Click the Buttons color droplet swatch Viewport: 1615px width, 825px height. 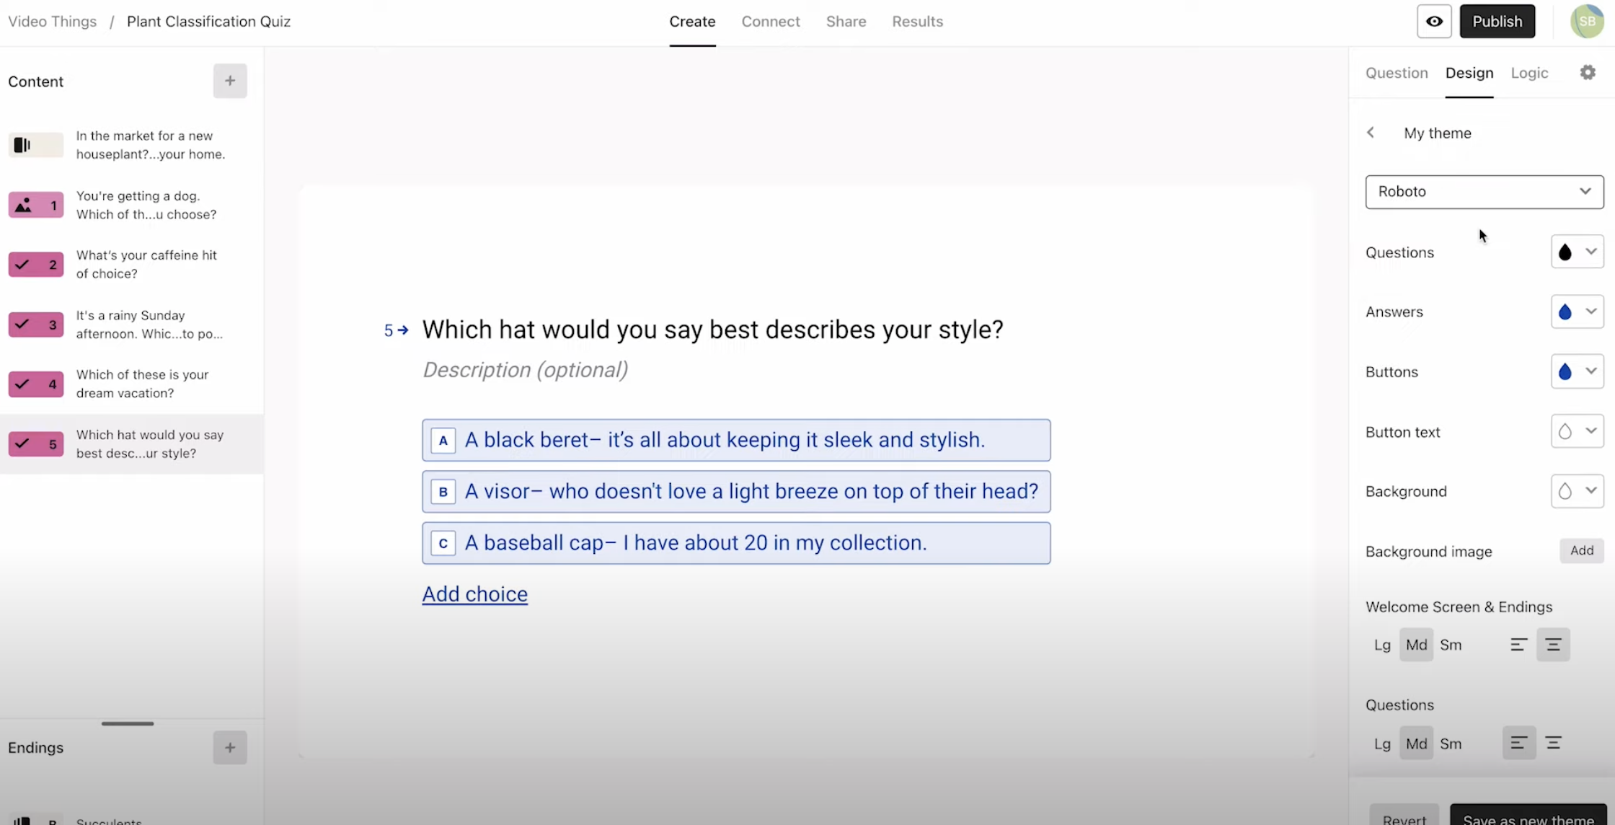pyautogui.click(x=1565, y=371)
